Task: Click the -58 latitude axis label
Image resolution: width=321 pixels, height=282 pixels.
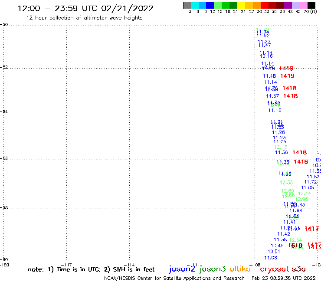Action: pyautogui.click(x=4, y=207)
